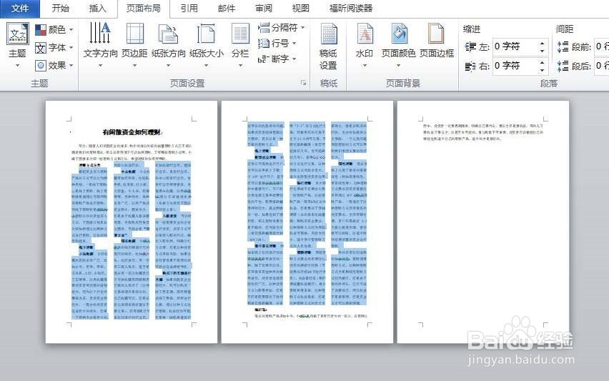Click the 水印 watermark icon
The width and height of the screenshot is (609, 381).
tap(365, 34)
